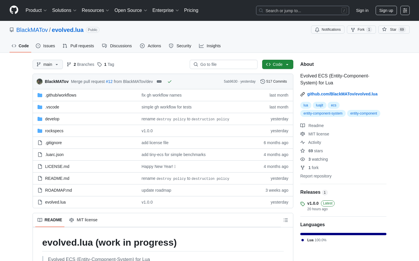Open the command palette icon in header
The image size is (419, 261).
click(405, 10)
